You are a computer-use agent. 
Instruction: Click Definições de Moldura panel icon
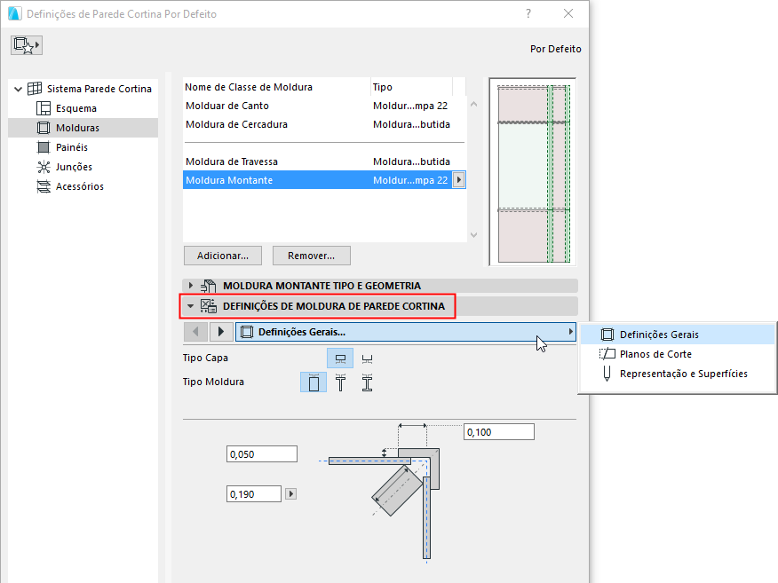(x=209, y=306)
